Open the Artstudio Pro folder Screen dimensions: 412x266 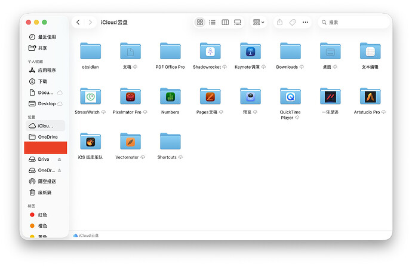pos(370,96)
